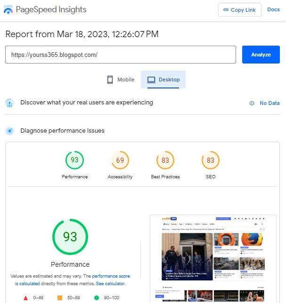Open the Docs link
Viewport: 286px width, 303px height.
(x=273, y=9)
